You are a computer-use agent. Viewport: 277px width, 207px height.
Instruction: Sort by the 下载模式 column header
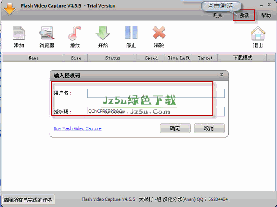[243, 58]
